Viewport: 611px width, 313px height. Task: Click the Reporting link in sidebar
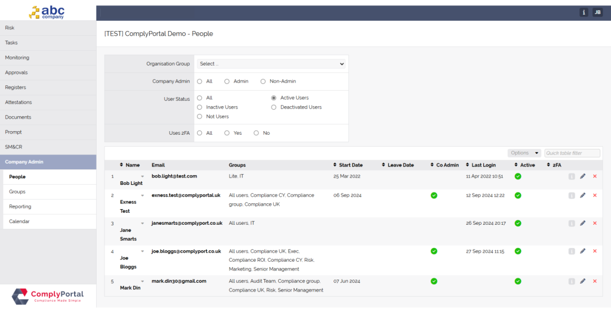coord(20,207)
